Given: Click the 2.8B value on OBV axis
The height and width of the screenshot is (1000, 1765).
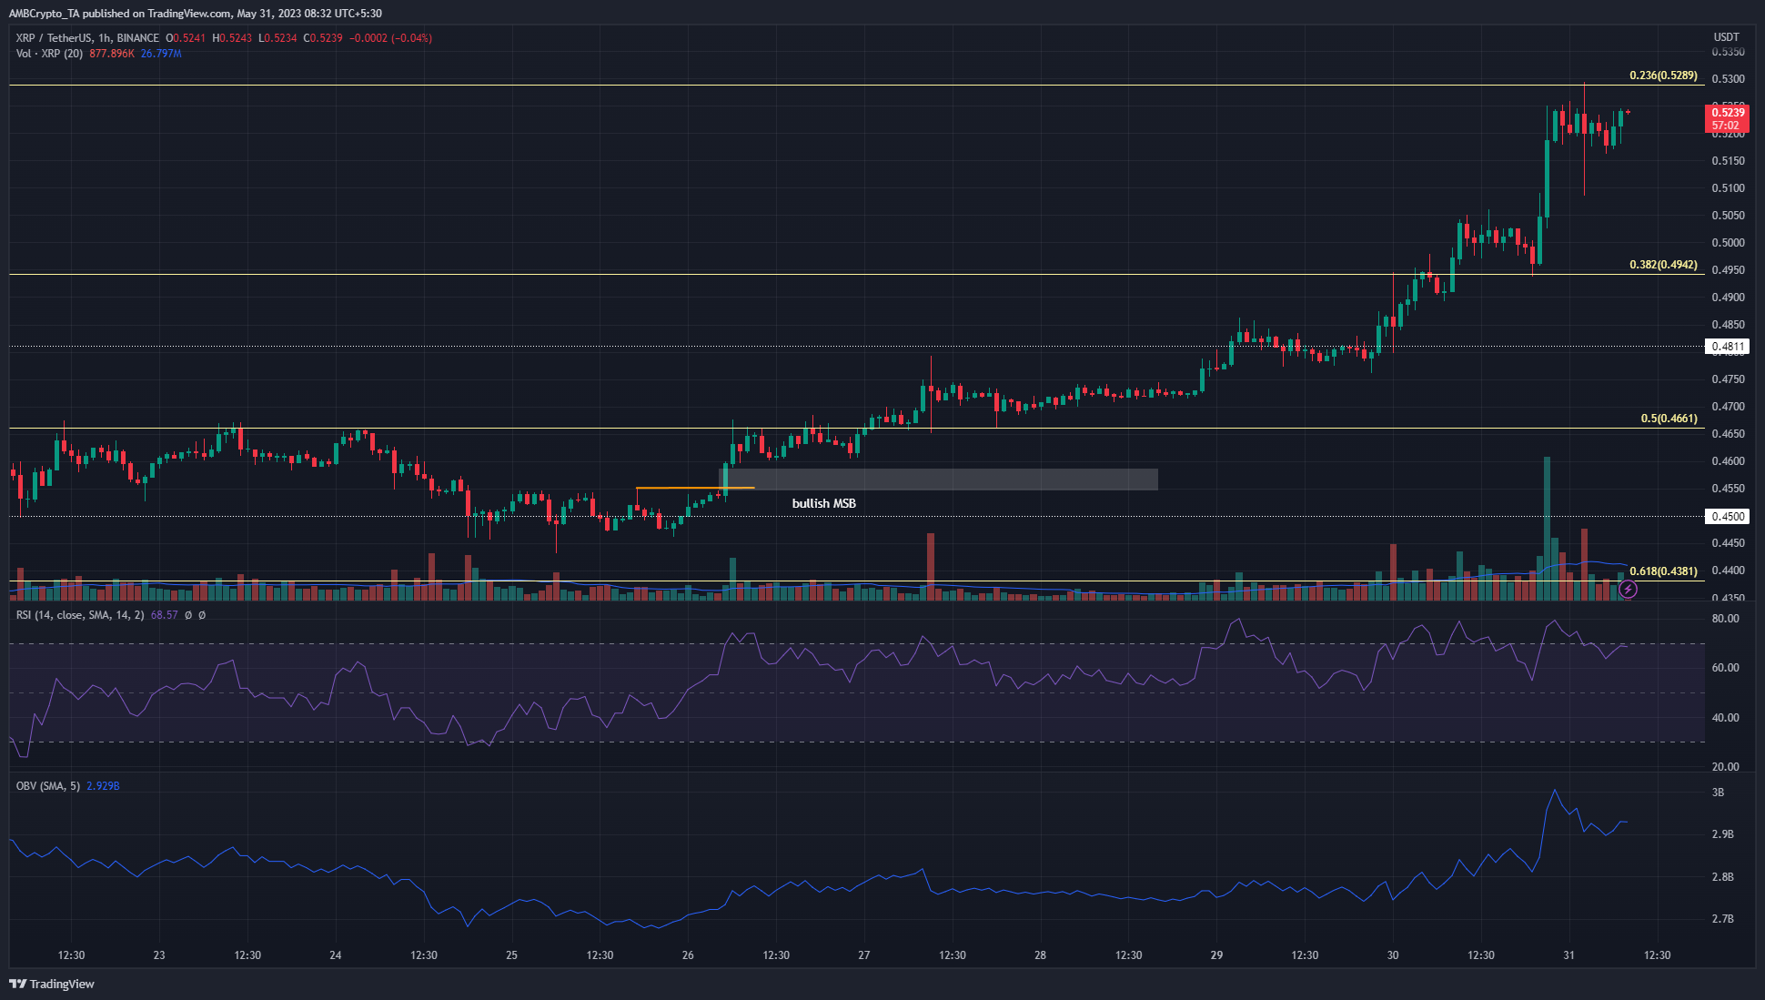Looking at the screenshot, I should coord(1722,877).
